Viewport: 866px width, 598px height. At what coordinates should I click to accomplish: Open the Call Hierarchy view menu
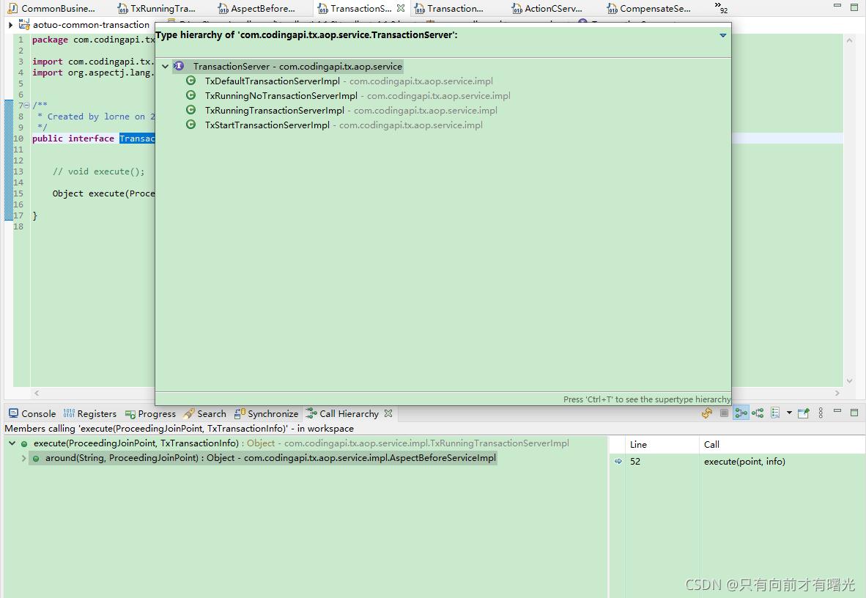821,413
